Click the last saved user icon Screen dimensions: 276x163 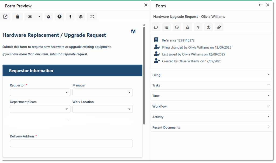[x=157, y=54]
